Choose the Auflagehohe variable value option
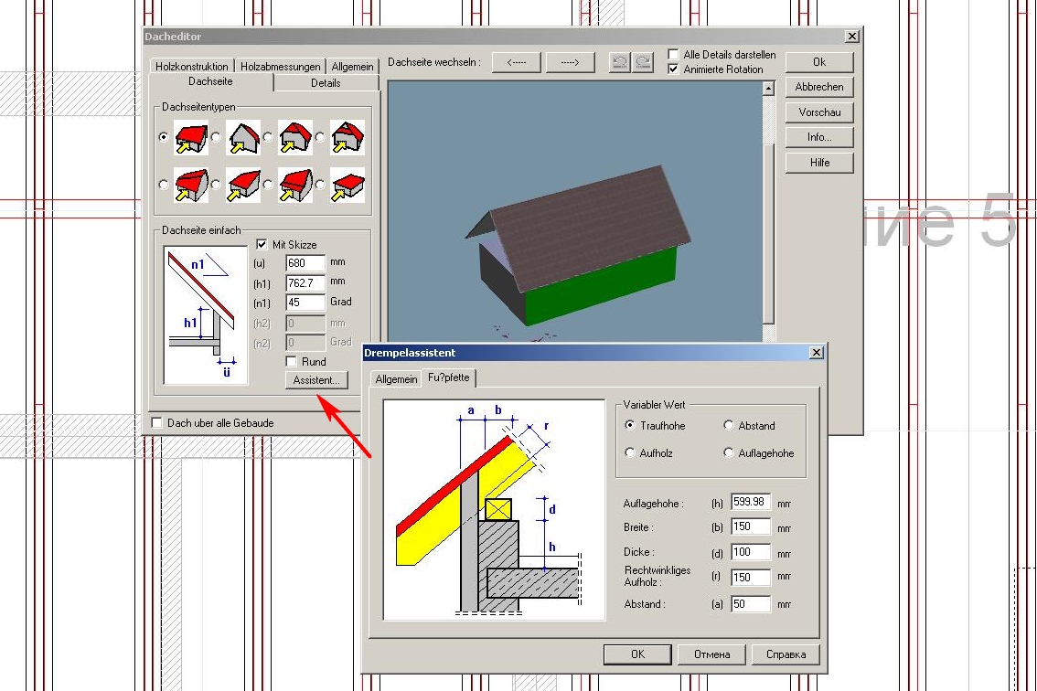The image size is (1037, 691). coord(729,453)
